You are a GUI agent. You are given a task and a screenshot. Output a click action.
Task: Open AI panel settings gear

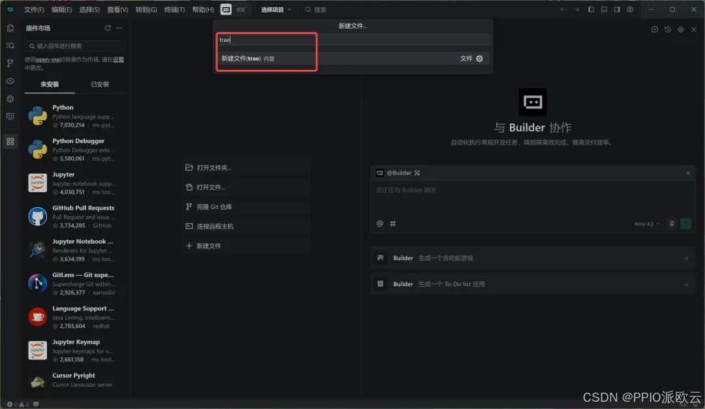pyautogui.click(x=681, y=29)
